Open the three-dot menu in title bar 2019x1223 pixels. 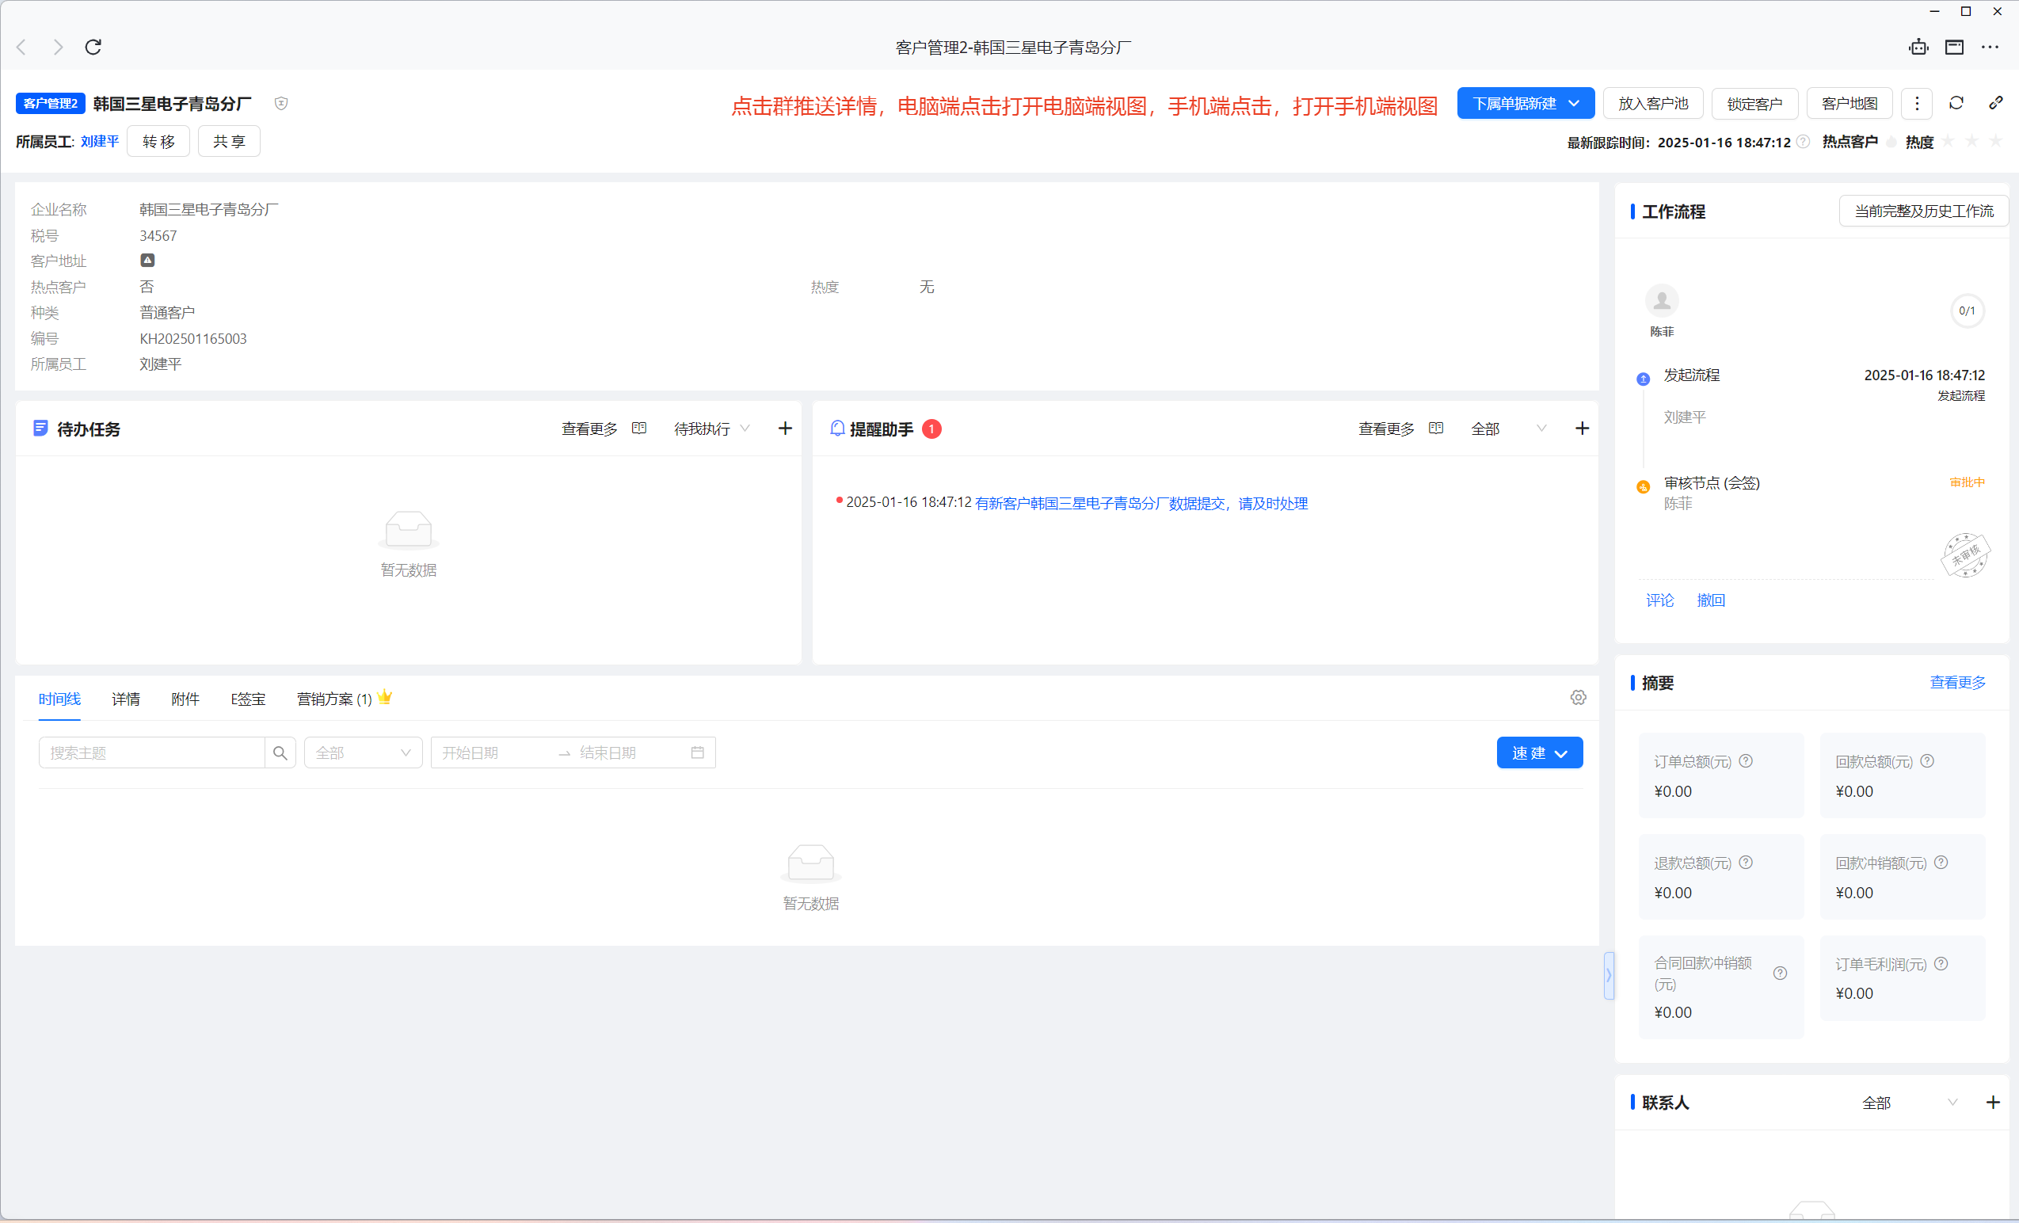(1990, 47)
